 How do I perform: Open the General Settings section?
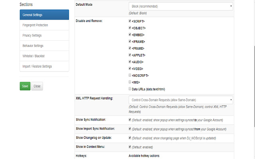pyautogui.click(x=44, y=15)
